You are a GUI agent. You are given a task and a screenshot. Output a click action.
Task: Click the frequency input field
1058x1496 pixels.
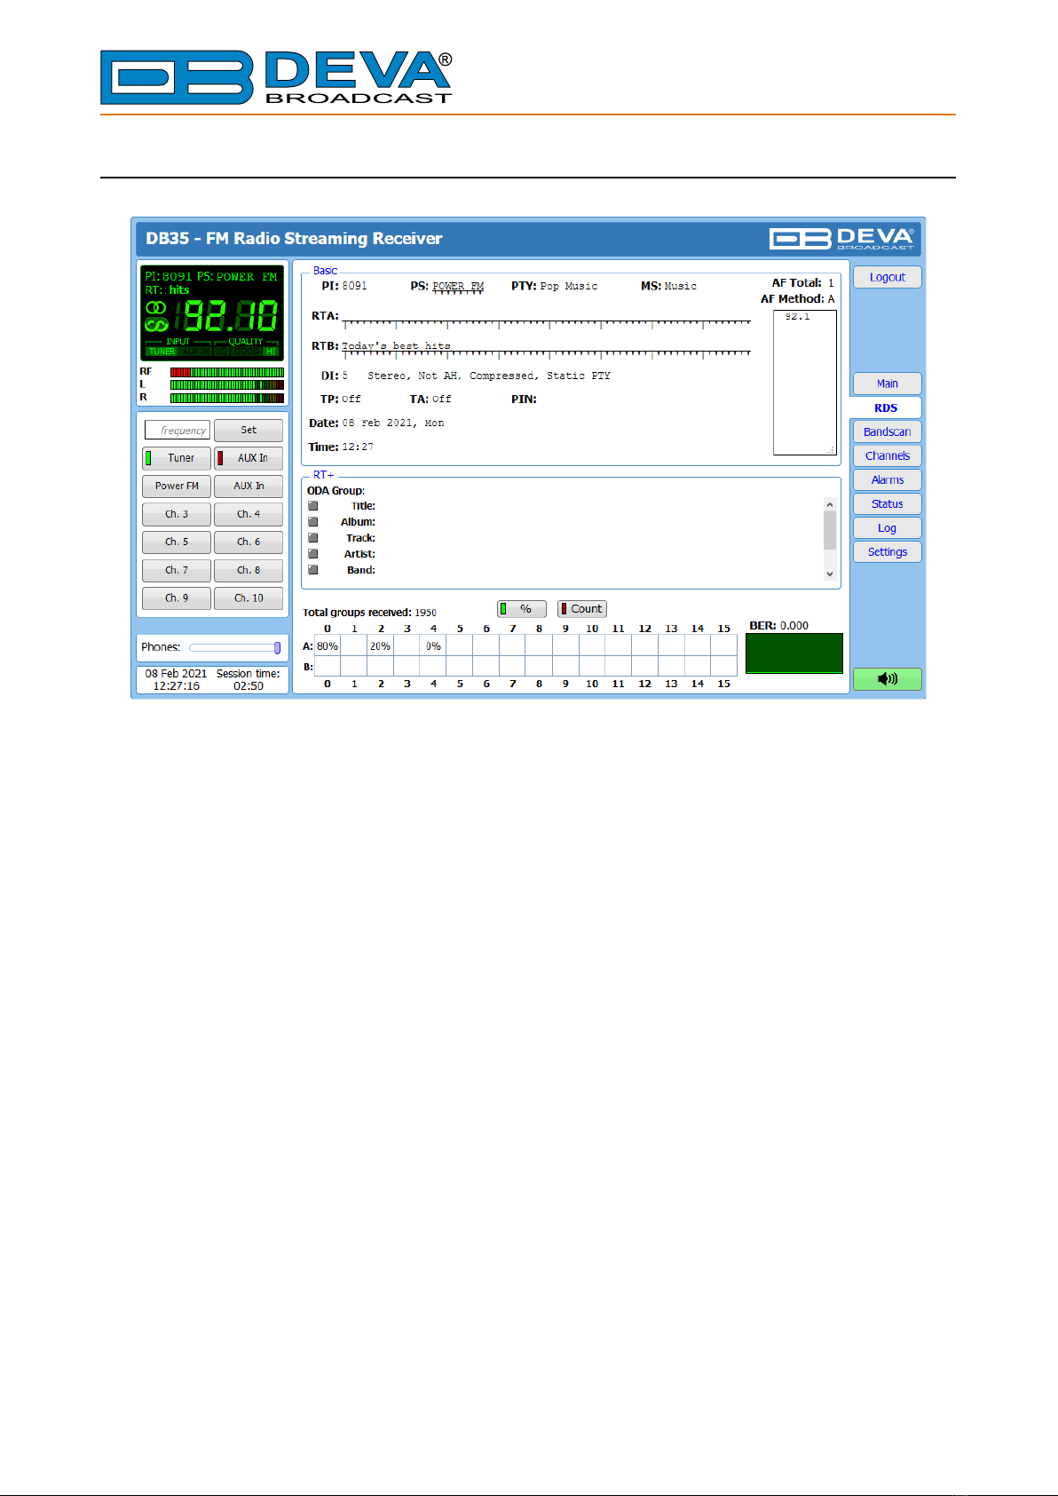tap(178, 431)
